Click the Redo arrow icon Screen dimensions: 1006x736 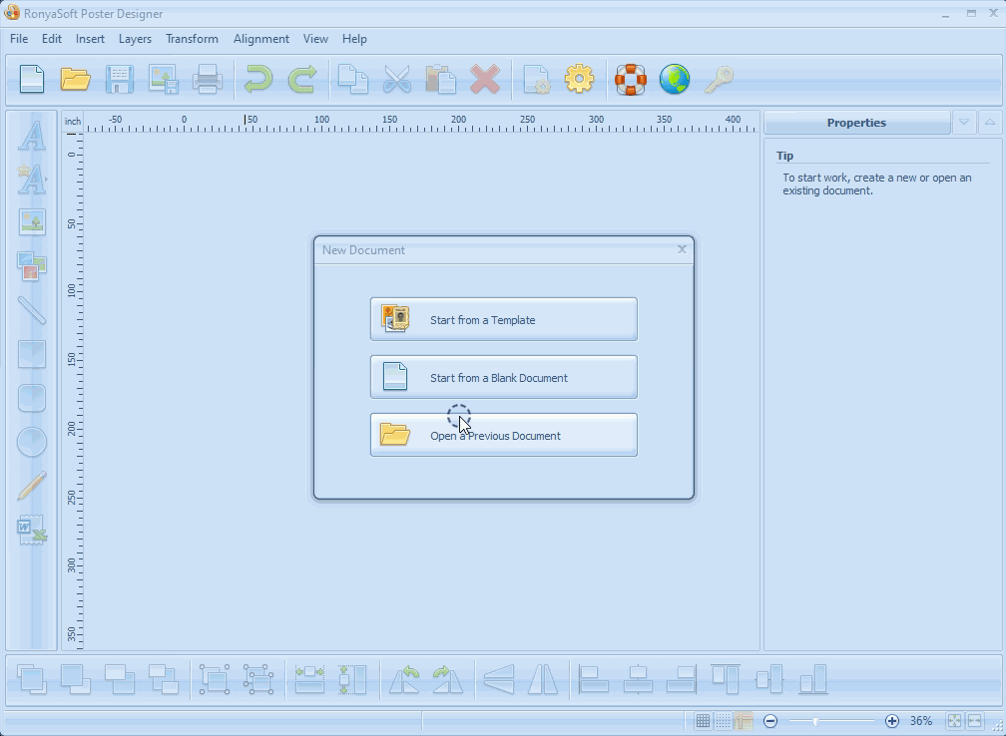(302, 80)
